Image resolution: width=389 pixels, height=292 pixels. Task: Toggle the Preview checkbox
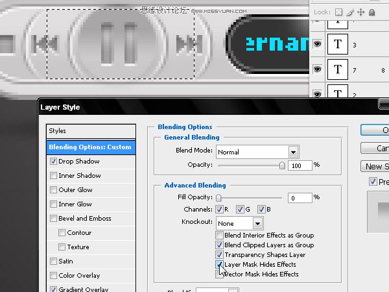coord(373,182)
